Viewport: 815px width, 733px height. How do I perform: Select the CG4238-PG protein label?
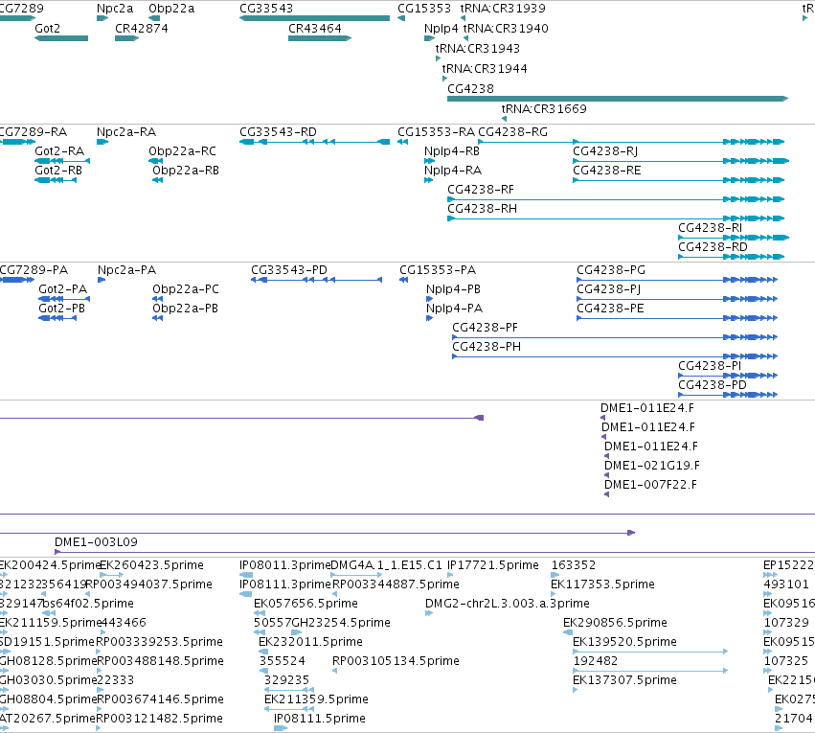tap(611, 270)
